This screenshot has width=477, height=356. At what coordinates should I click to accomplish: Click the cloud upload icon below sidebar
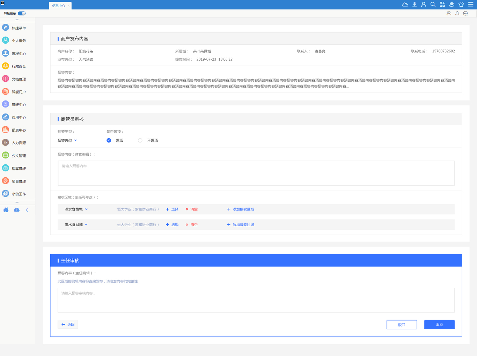pos(16,210)
